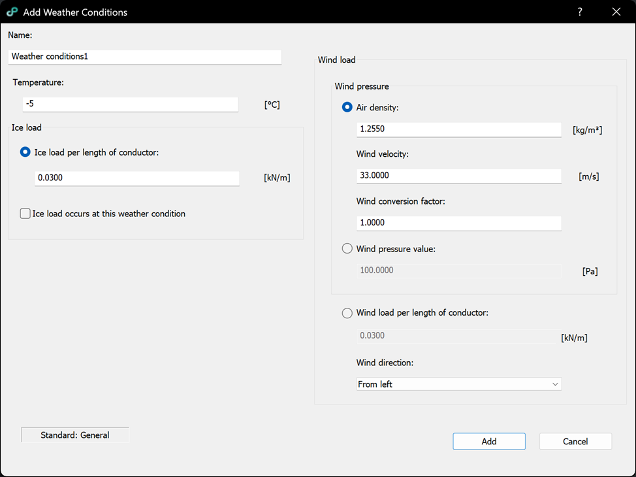Select Wind load per length of conductor
This screenshot has width=636, height=477.
point(347,313)
